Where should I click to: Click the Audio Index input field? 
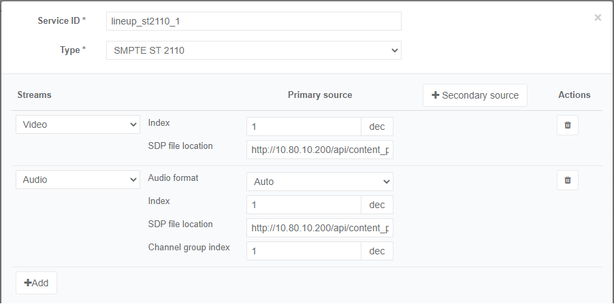(304, 205)
